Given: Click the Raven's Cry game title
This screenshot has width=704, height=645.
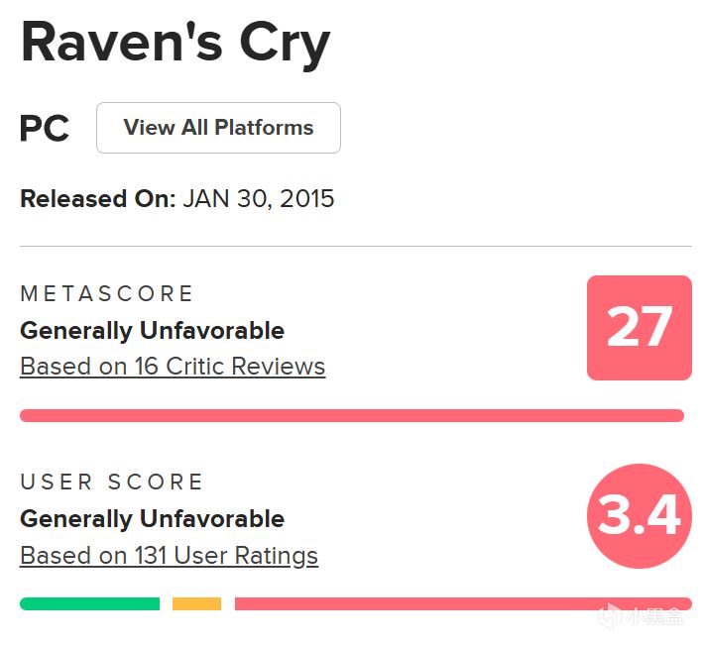Looking at the screenshot, I should point(176,44).
